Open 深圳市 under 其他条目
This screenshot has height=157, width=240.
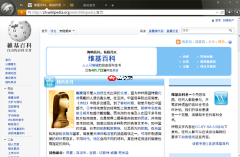point(81,153)
